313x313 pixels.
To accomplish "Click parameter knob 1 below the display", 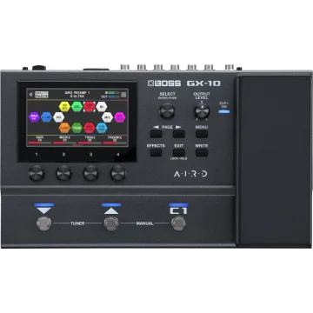I will pos(37,173).
